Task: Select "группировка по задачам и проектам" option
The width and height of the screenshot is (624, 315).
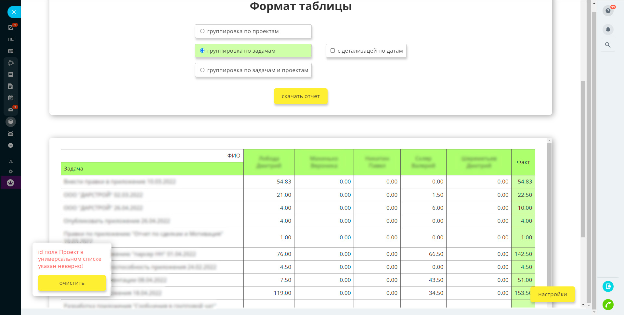Action: (x=202, y=70)
